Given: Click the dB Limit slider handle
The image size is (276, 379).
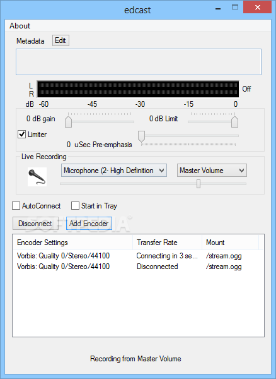Looking at the screenshot, I should click(x=234, y=121).
